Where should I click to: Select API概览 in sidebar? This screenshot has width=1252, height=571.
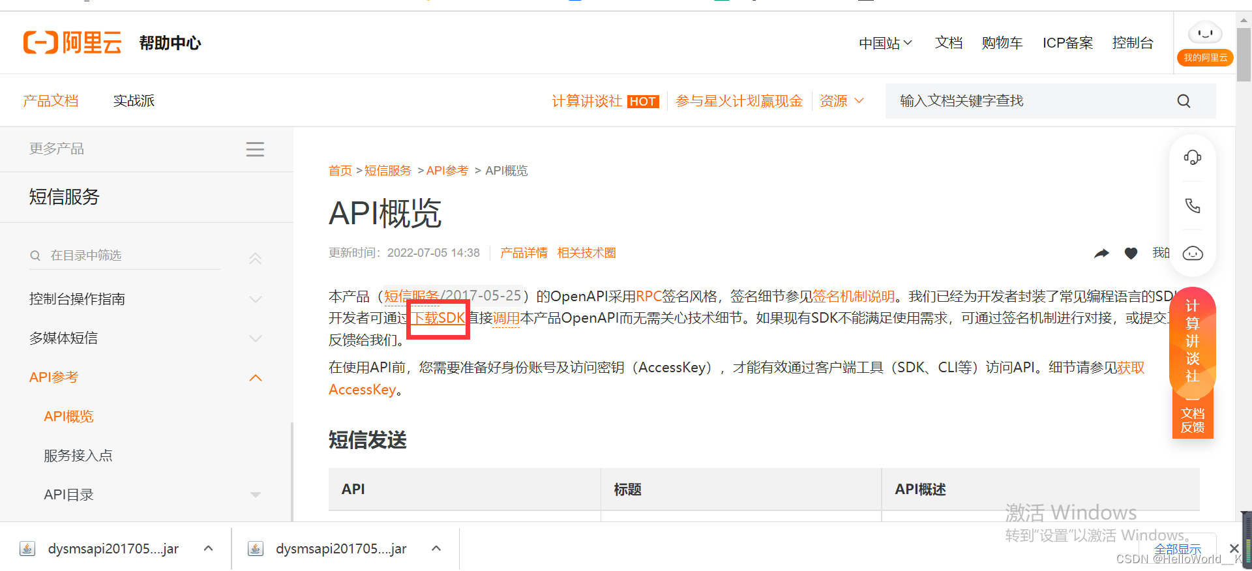[x=68, y=417]
